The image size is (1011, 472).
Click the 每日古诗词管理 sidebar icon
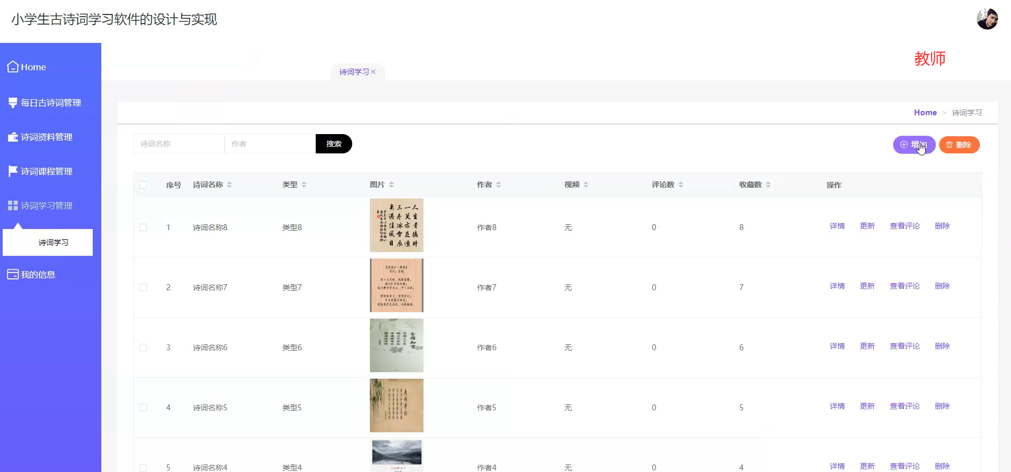point(13,102)
